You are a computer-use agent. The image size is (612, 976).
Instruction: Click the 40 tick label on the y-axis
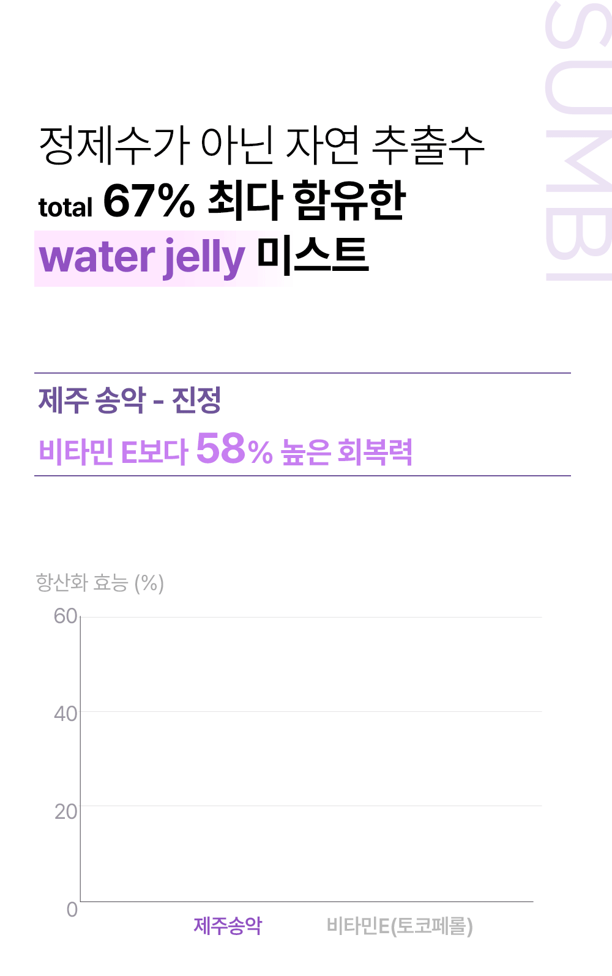pos(65,714)
